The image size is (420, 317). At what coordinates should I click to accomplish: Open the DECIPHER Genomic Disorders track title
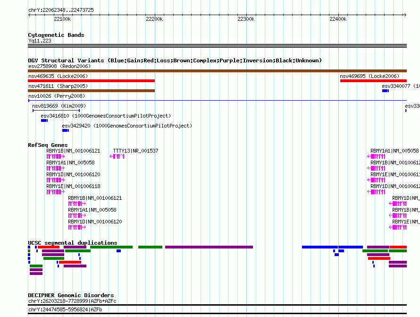click(71, 295)
